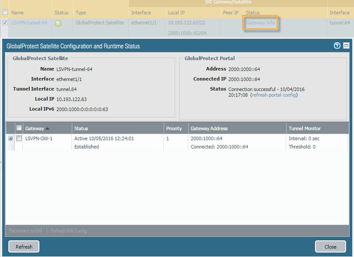Uncheck the LSVPN-tunnel-64 row checkbox
Image resolution: width=354 pixels, height=257 pixels.
click(x=5, y=23)
